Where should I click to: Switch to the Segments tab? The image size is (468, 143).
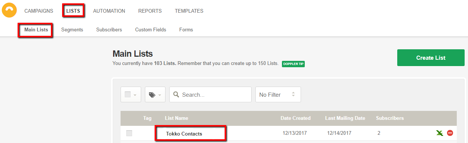[x=72, y=29]
